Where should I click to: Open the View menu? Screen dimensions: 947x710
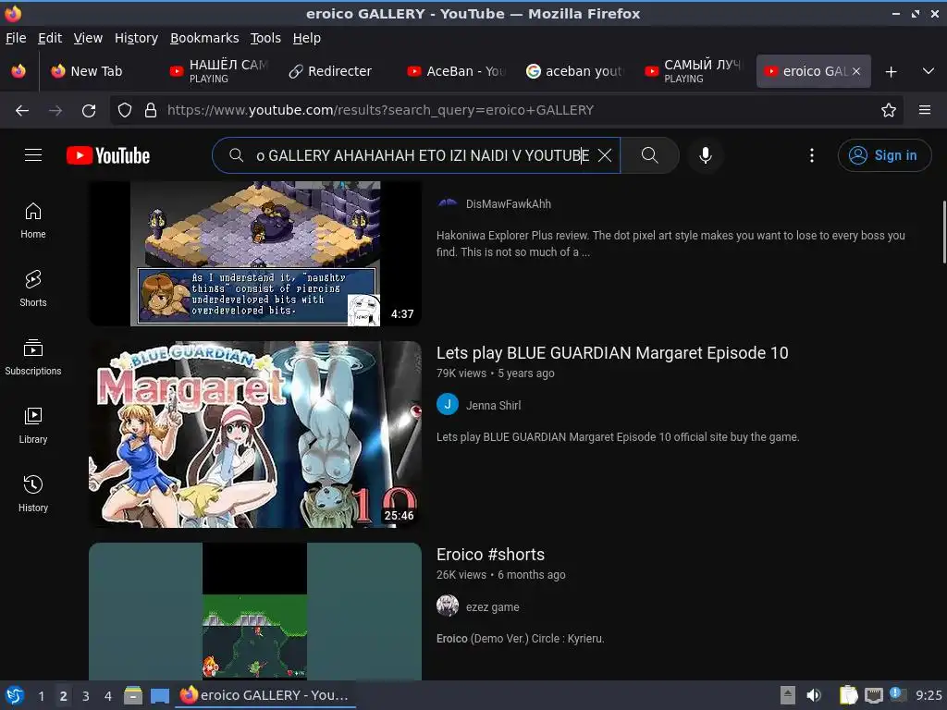click(x=88, y=37)
